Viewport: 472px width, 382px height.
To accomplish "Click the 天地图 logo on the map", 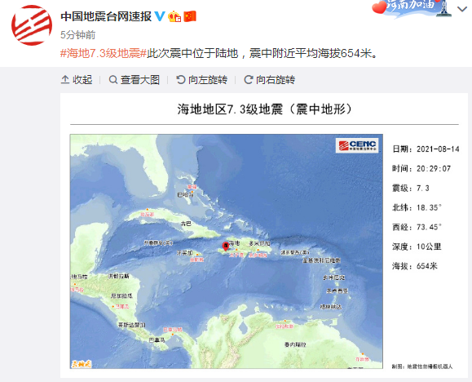I will [x=81, y=364].
